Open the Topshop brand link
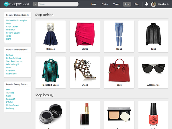172x129 pixels. click(10, 93)
